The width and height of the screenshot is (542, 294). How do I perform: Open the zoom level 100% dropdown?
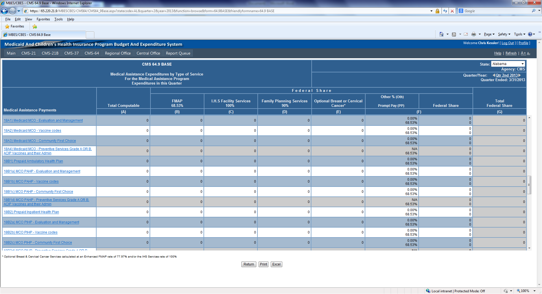[x=534, y=291]
